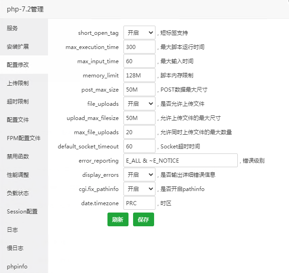Open the display_errors dropdown
The height and width of the screenshot is (273, 289).
(x=139, y=175)
